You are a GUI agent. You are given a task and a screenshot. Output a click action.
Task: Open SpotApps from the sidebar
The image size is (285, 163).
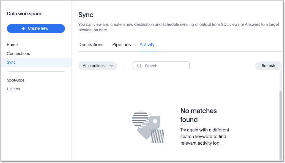pos(15,80)
